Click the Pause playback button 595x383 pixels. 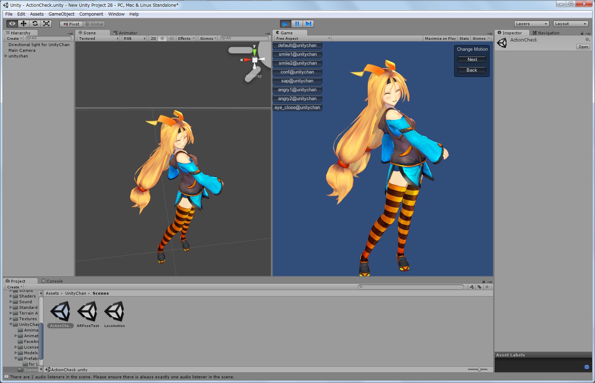(x=297, y=24)
